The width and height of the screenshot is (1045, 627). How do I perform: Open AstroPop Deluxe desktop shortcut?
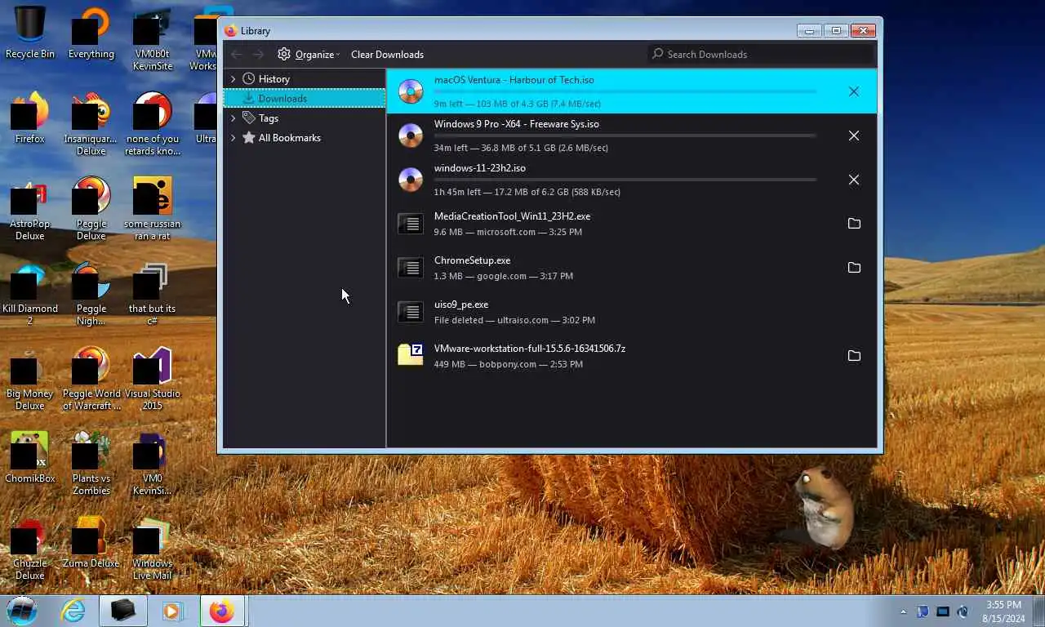coord(30,211)
